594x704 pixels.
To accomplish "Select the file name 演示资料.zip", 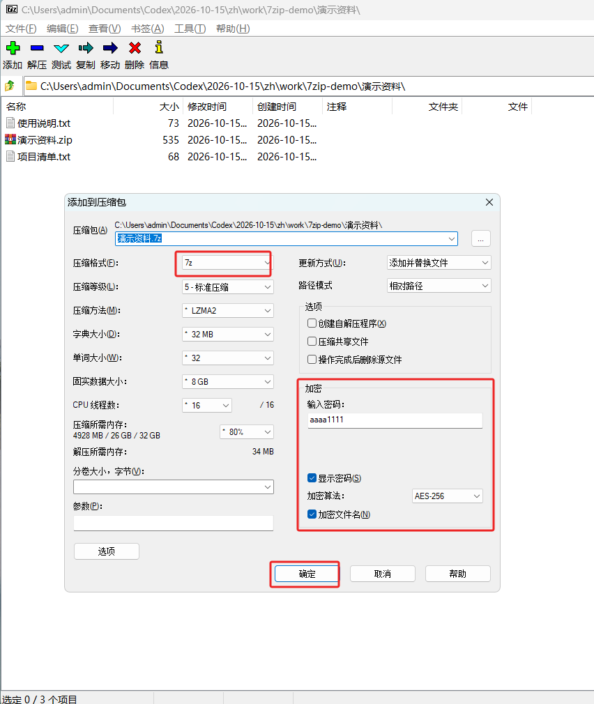I will pos(45,140).
